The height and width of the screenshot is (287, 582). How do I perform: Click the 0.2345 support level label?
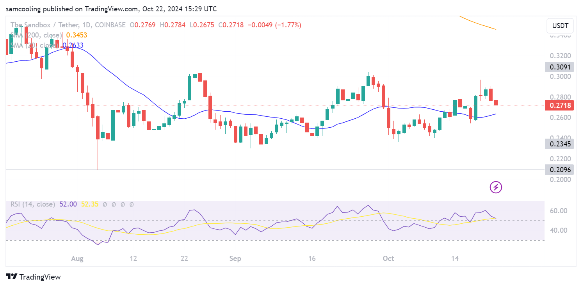tap(560, 144)
